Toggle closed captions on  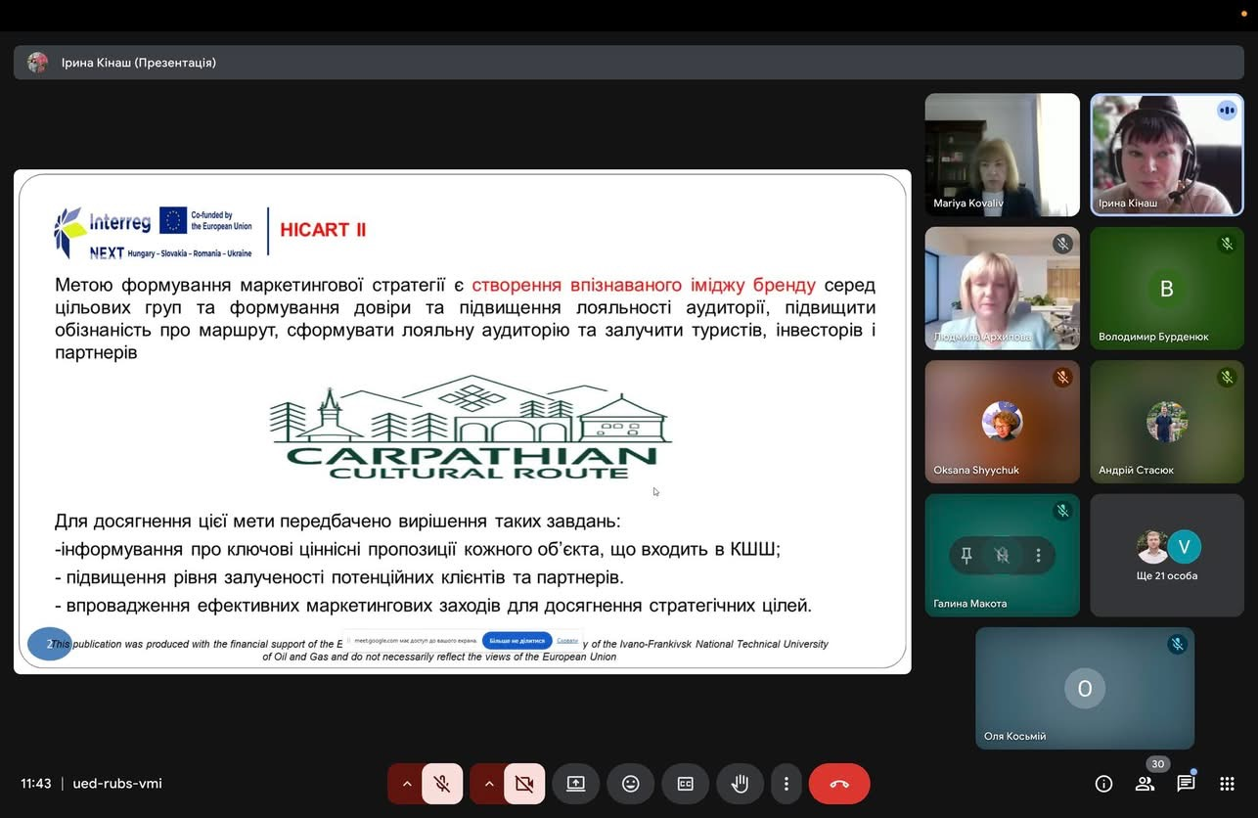coord(686,784)
